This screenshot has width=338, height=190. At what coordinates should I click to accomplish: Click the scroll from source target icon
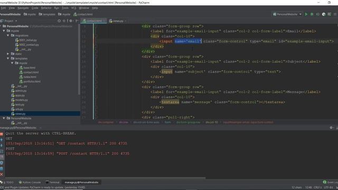point(59,21)
